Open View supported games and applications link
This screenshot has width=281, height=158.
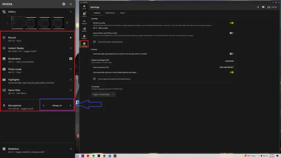click(x=114, y=79)
